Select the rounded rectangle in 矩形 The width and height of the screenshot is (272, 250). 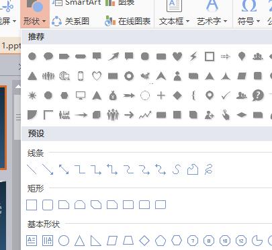(48, 205)
